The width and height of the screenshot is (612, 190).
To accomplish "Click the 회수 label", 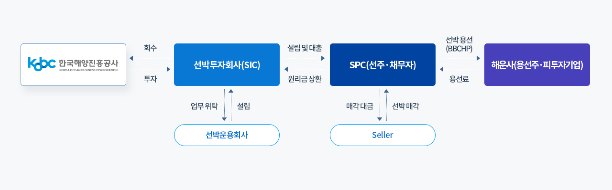I will (150, 48).
